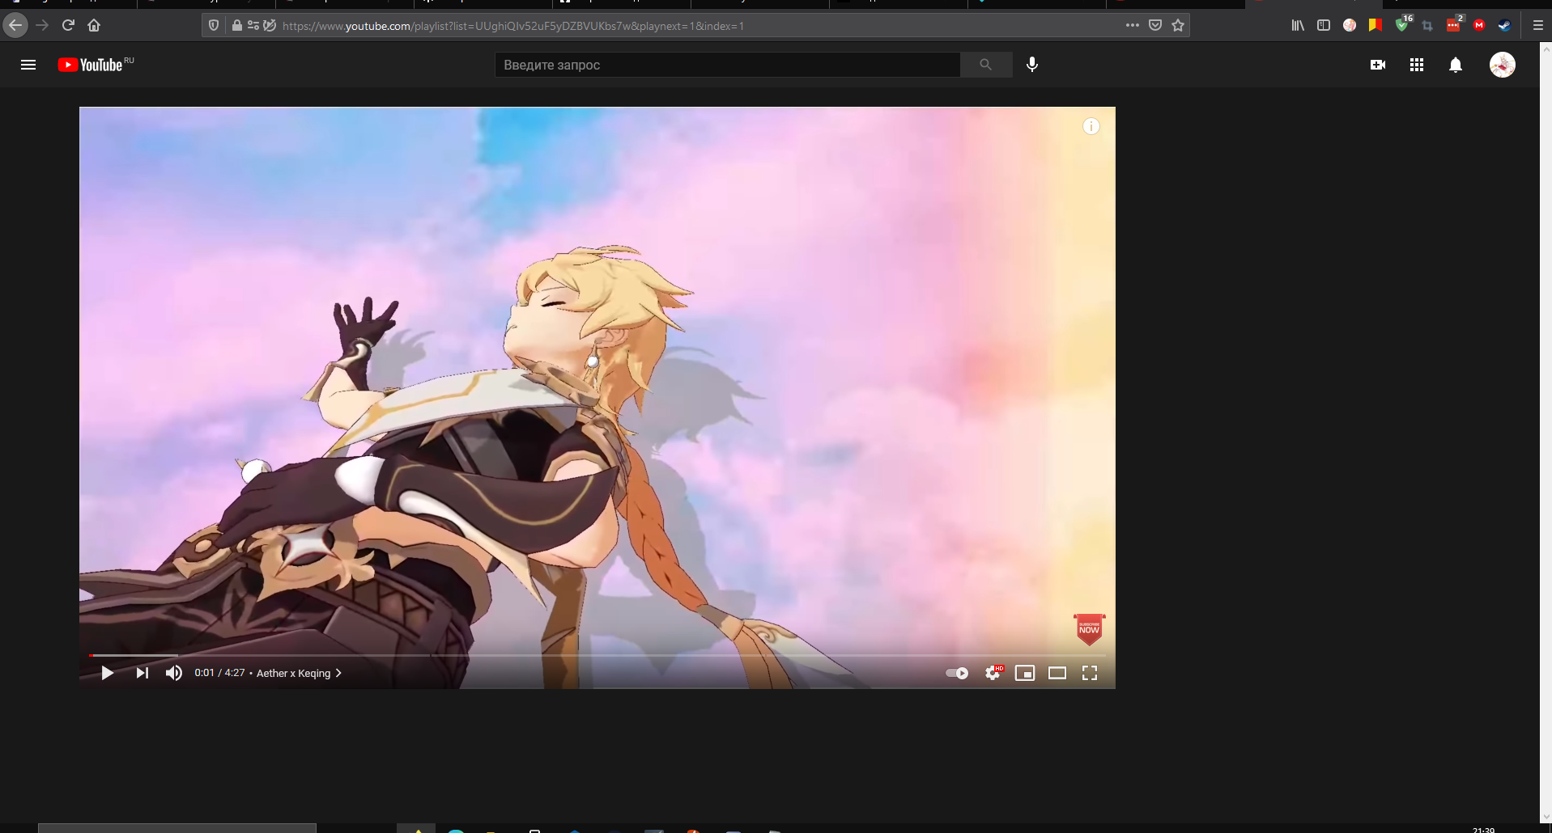Open the Steam extension icon
Screen dimensions: 1552x833
coord(1504,25)
